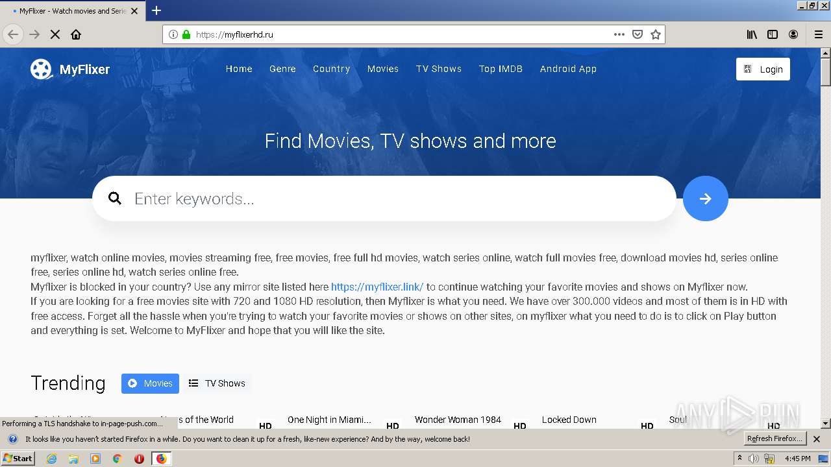Click the Trending section heading
The width and height of the screenshot is (831, 467).
pos(68,383)
